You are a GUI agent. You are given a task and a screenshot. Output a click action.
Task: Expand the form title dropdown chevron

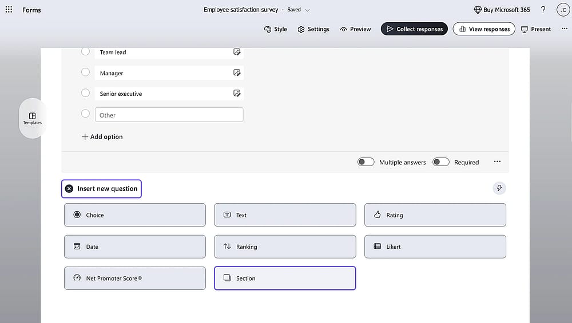click(x=307, y=10)
